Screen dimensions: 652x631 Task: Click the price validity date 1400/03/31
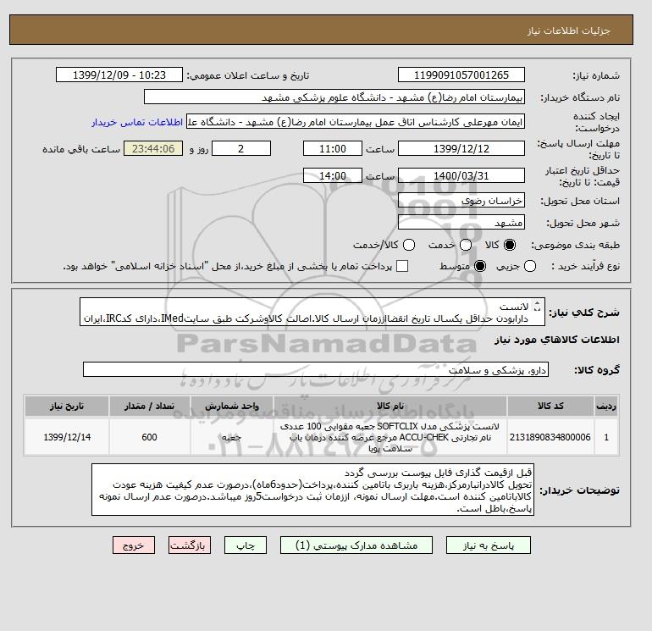[461, 175]
